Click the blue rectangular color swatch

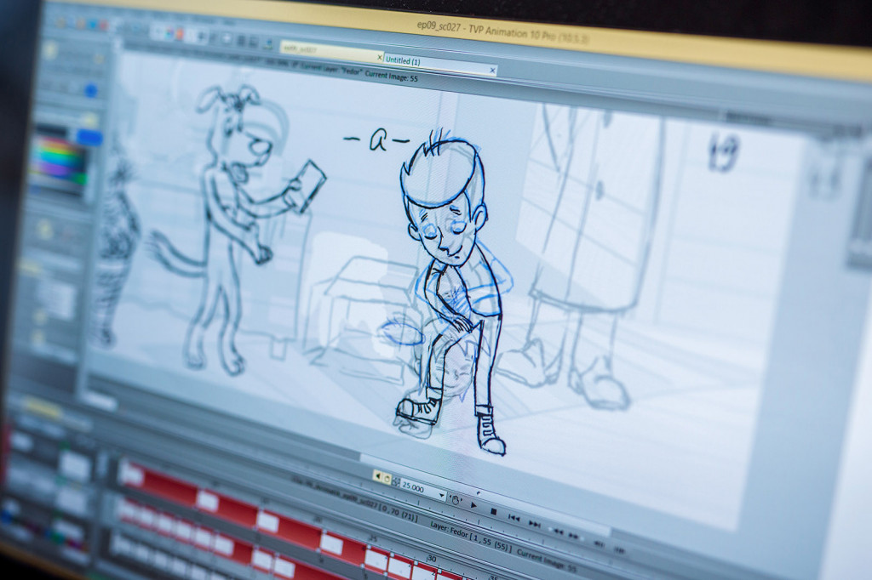89,137
